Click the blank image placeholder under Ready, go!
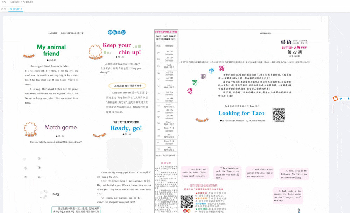Viewport: 350px width, 213px height. pyautogui.click(x=125, y=154)
